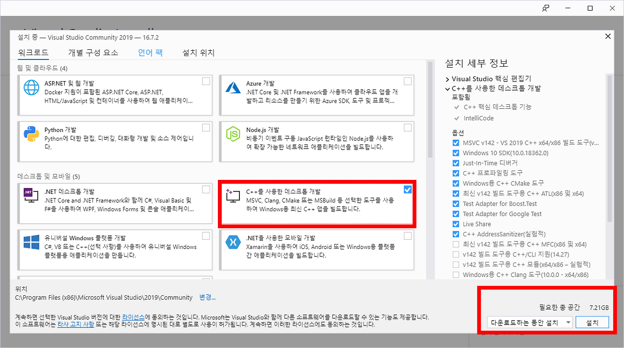
Task: Maximize the Visual Studio Installer window
Action: tap(590, 8)
